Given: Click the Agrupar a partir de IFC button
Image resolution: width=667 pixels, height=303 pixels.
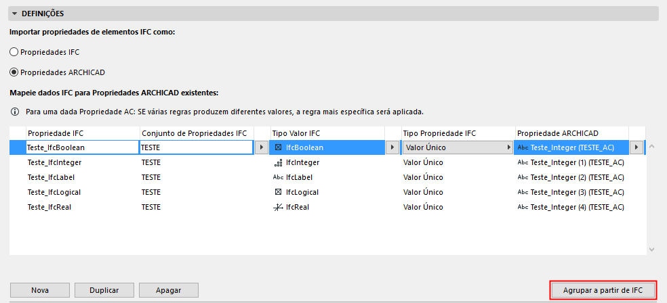Looking at the screenshot, I should click(x=603, y=290).
